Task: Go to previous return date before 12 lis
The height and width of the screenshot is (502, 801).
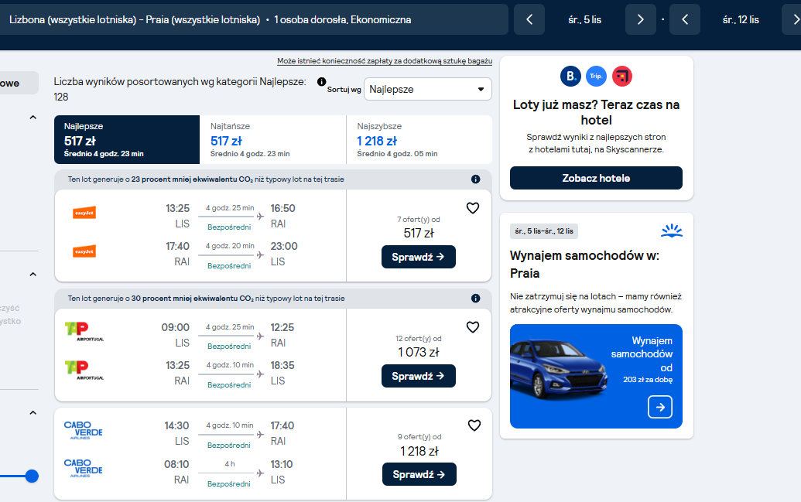Action: click(685, 19)
